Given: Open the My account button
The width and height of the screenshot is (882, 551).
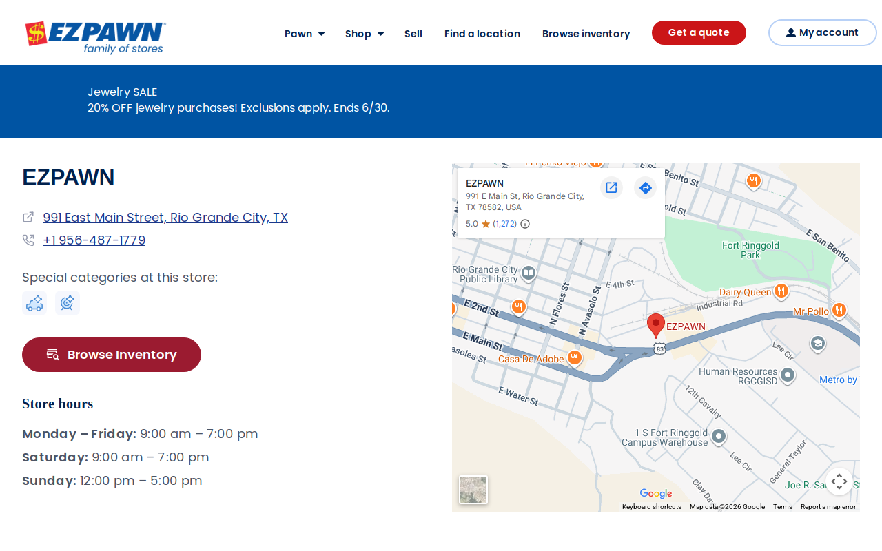Looking at the screenshot, I should click(x=822, y=33).
